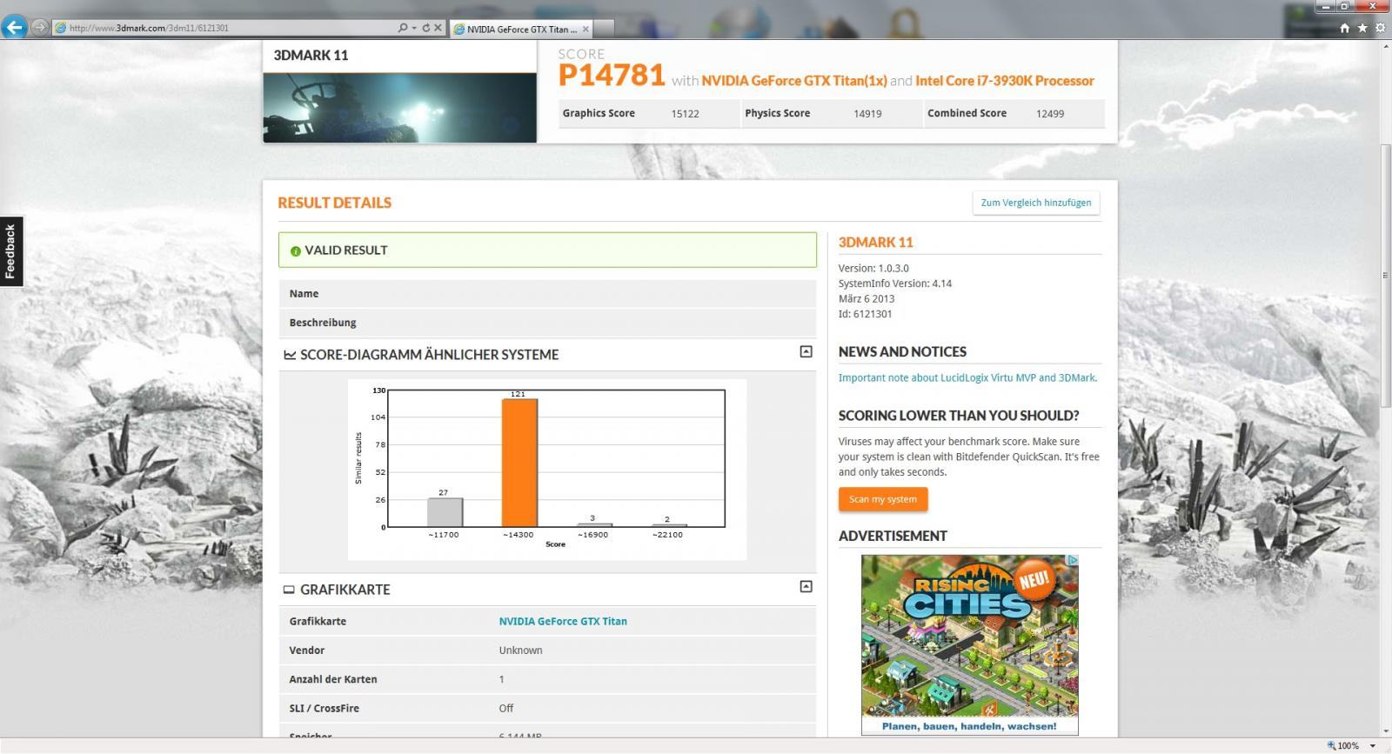Screen dimensions: 1392x754
Task: Click the Combined Score value 12499
Action: point(1050,114)
